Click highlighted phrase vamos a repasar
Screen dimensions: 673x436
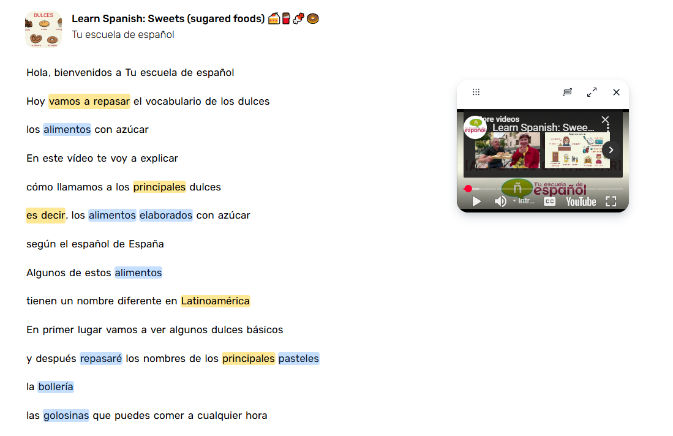pos(89,101)
